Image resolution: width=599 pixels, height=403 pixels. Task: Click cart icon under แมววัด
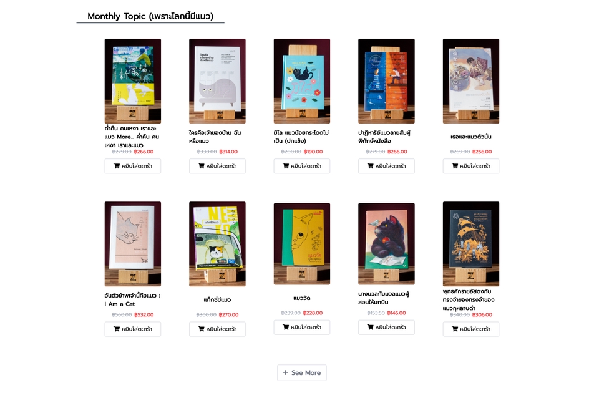click(285, 327)
